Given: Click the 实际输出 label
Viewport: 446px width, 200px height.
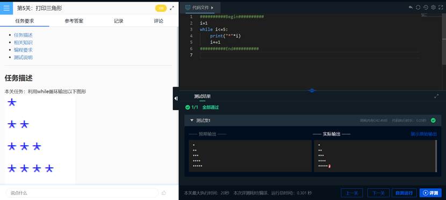Looking at the screenshot, I should point(332,134).
